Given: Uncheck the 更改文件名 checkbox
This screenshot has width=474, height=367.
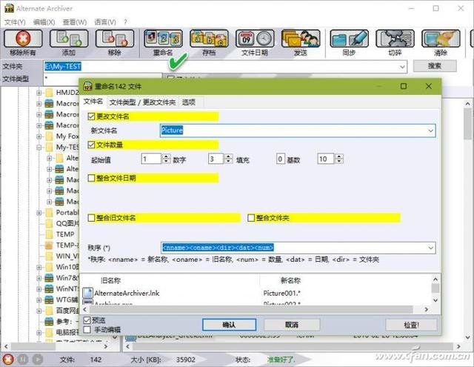Looking at the screenshot, I should [x=91, y=116].
